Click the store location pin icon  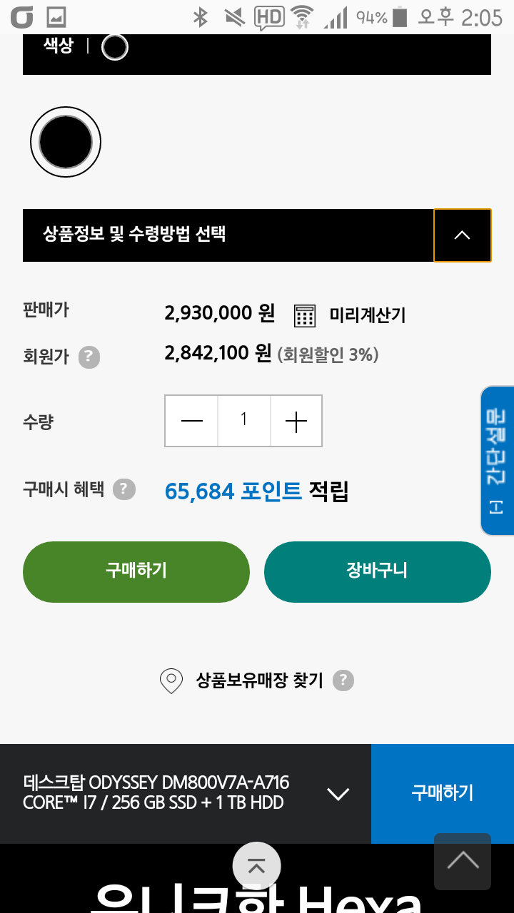pyautogui.click(x=171, y=680)
